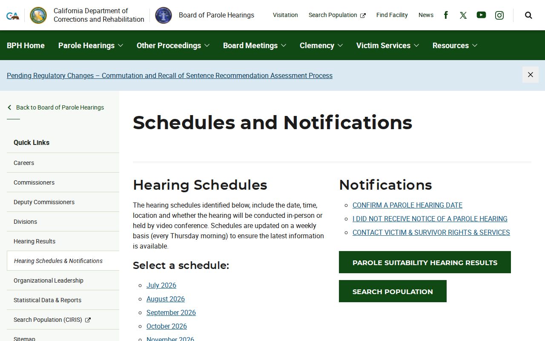Viewport: 545px width, 341px height.
Task: Open the X (Twitter) icon
Action: point(463,15)
